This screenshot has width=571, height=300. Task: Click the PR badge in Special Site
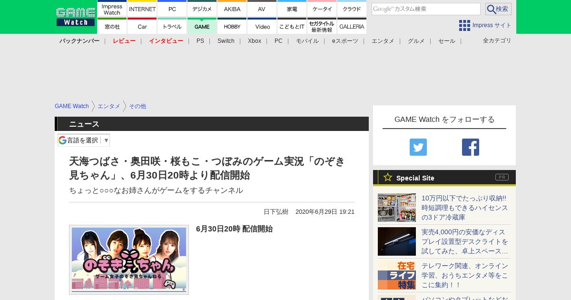502,177
